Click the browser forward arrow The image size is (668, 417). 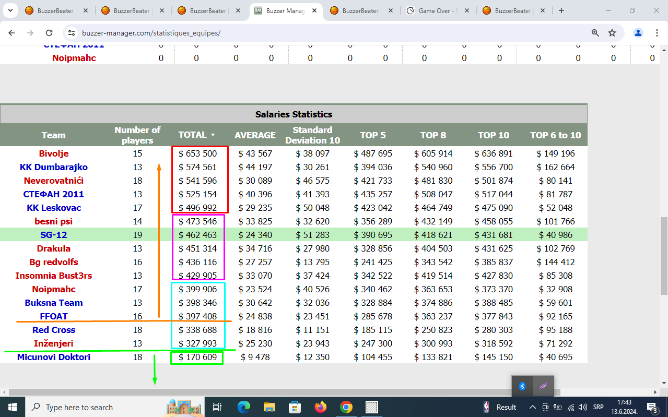click(30, 33)
